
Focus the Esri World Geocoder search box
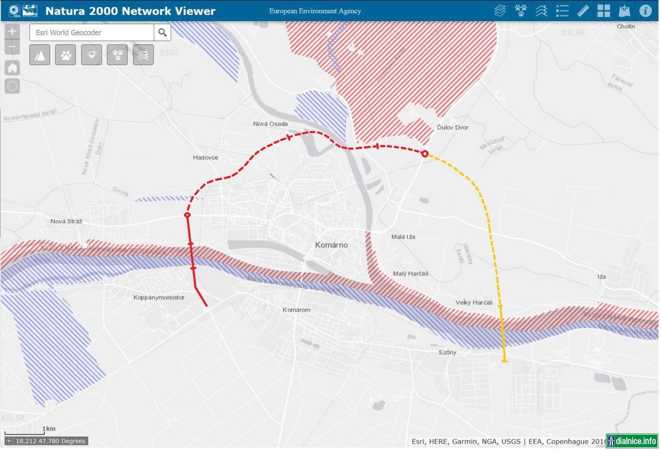92,33
